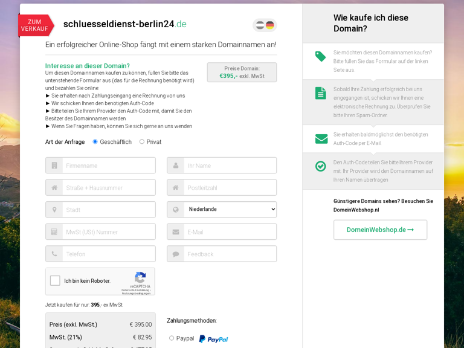The image size is (464, 348).
Task: Select the Geschäftlich request type
Action: 95,142
